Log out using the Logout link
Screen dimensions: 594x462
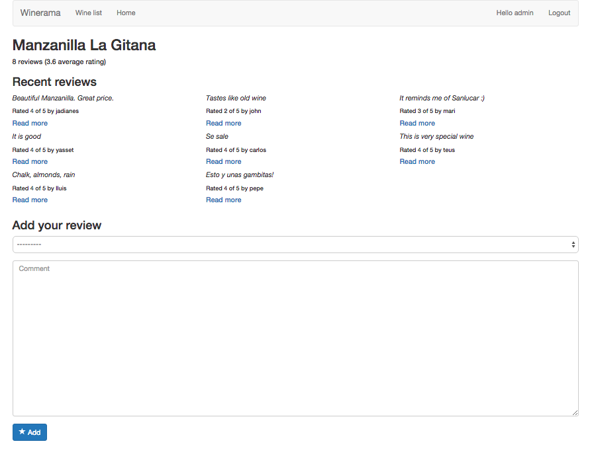tap(559, 13)
